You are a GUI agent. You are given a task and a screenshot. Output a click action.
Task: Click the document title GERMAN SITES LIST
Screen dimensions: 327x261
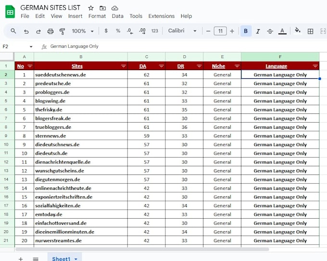(x=50, y=8)
